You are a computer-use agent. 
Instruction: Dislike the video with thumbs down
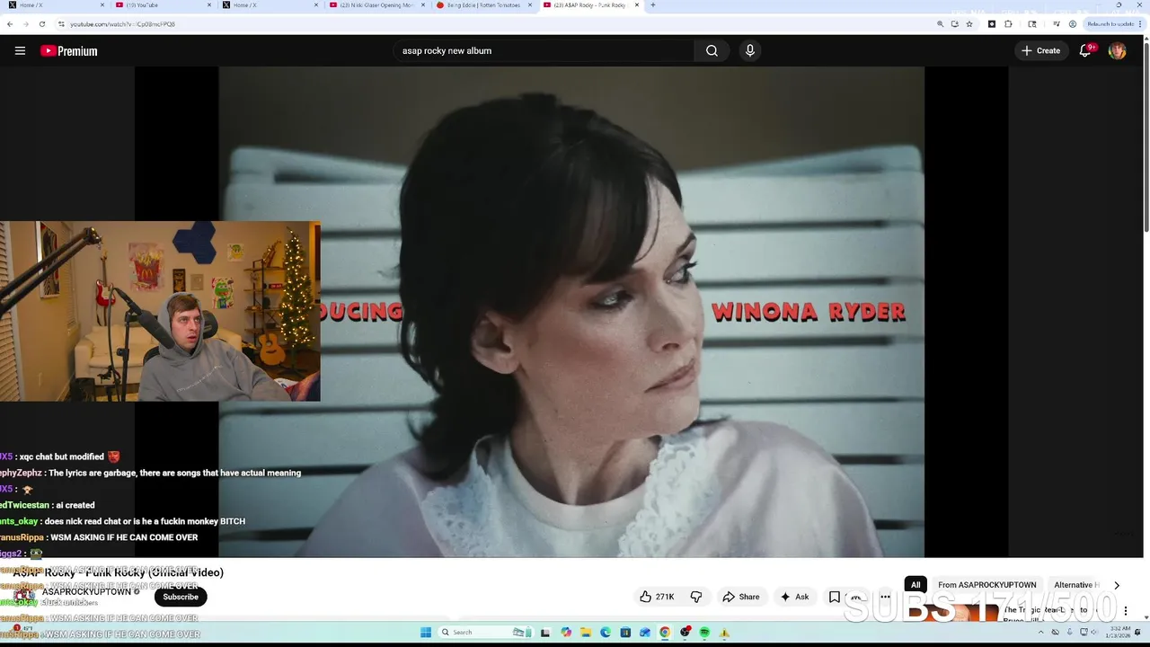coord(695,597)
